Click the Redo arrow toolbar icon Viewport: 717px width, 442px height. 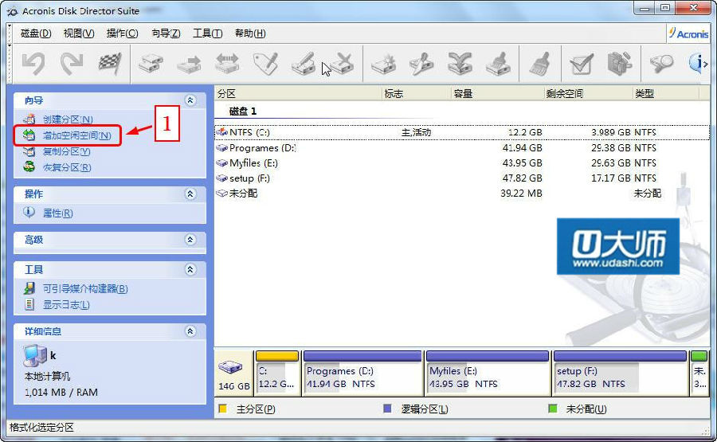click(x=72, y=64)
